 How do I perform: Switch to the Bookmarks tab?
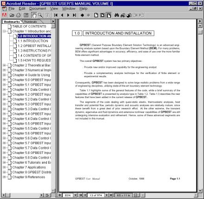click(12, 22)
